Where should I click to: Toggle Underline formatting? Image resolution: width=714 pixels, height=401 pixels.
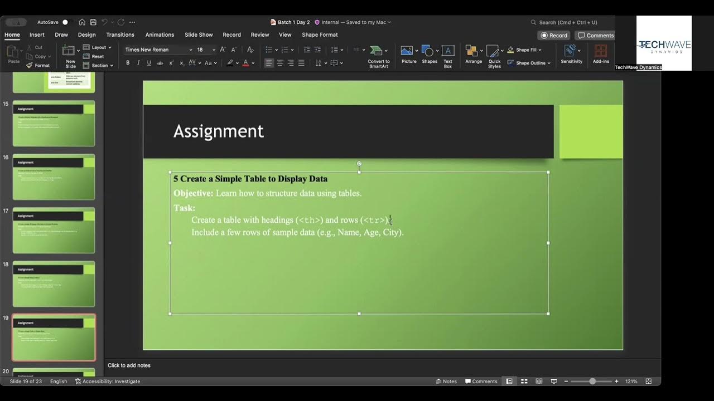(x=149, y=63)
